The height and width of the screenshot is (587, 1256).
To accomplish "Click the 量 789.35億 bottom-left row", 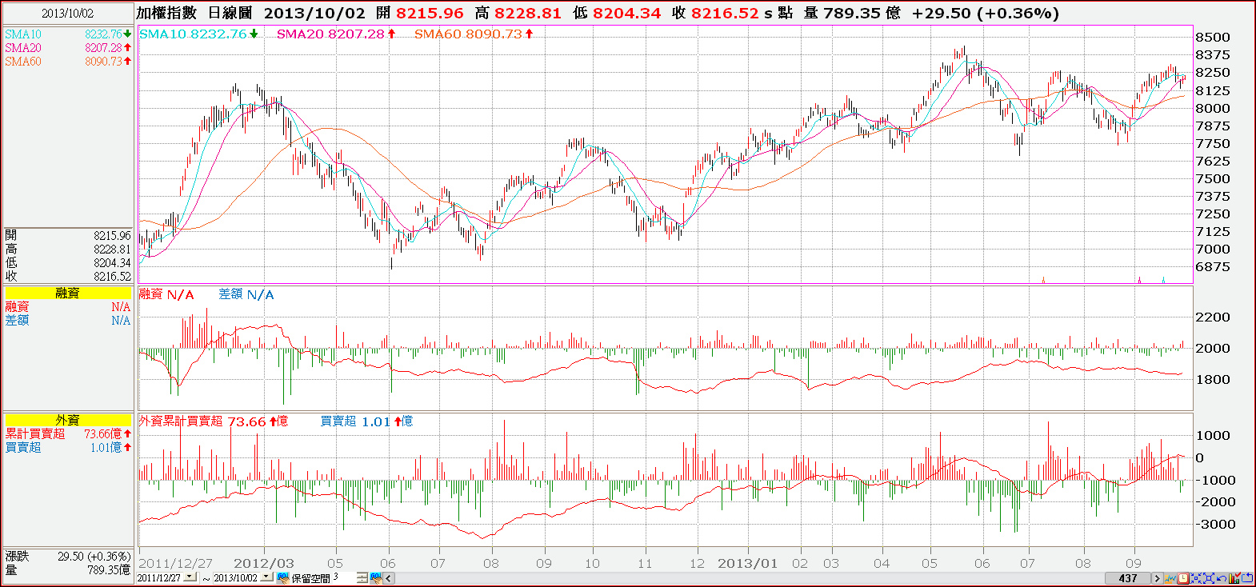I will click(x=68, y=569).
